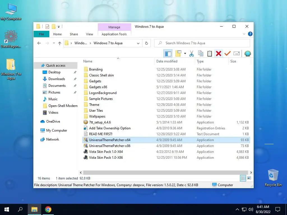Click the horizontal scrollbar track
Viewport: 287px width, 215px height.
(x=166, y=172)
